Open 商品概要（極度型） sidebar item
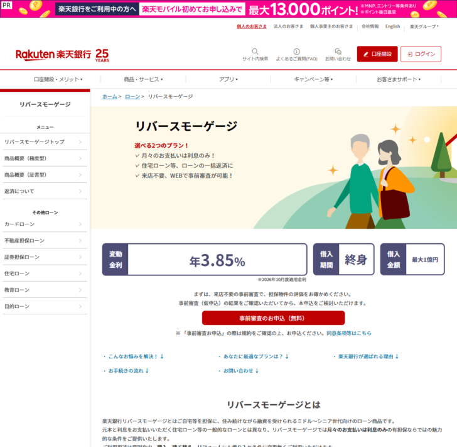This screenshot has width=457, height=447. [45, 158]
